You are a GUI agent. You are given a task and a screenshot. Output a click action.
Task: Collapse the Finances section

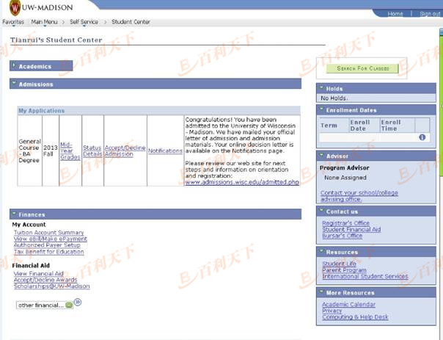point(13,214)
